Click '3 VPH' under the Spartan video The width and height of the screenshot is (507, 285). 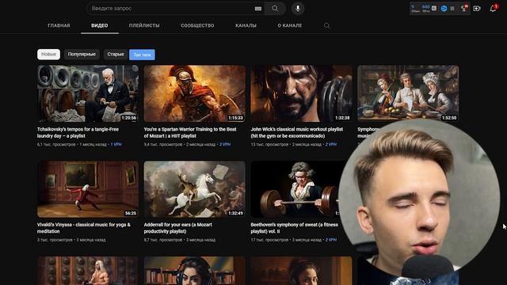pos(225,144)
